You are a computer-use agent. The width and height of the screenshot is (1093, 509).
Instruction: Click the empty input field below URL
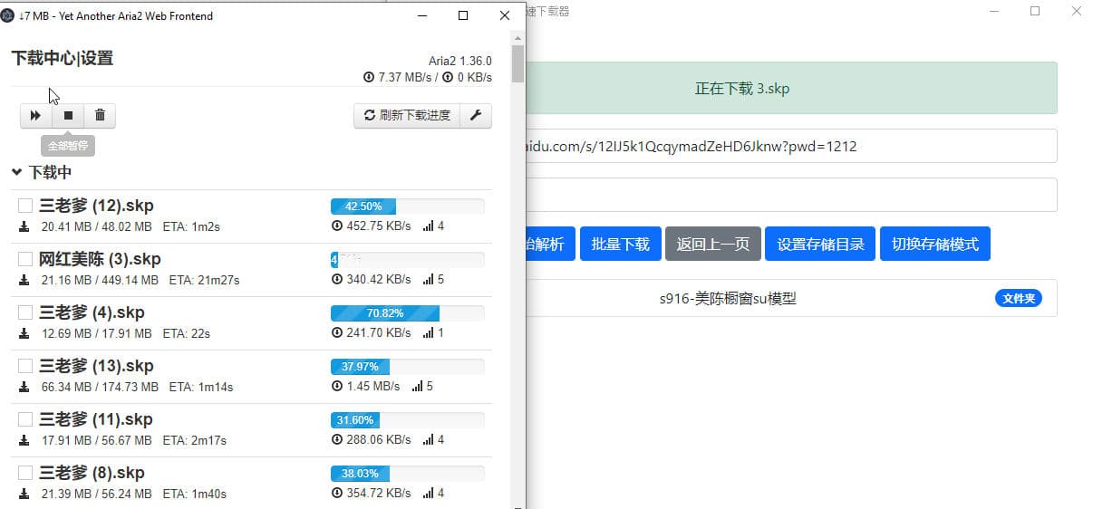[x=791, y=195]
